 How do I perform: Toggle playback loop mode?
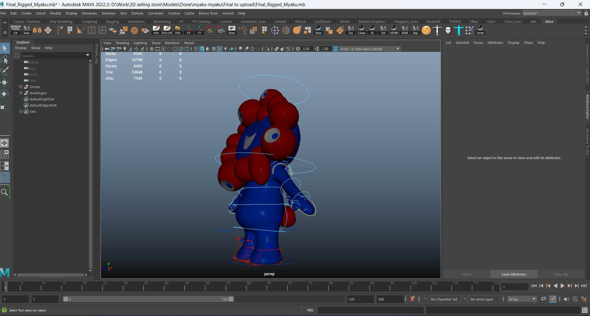544,299
